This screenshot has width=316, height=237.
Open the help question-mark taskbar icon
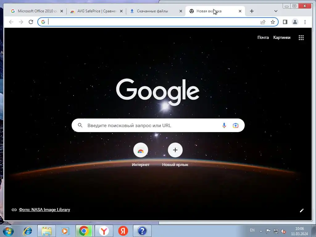click(142, 231)
